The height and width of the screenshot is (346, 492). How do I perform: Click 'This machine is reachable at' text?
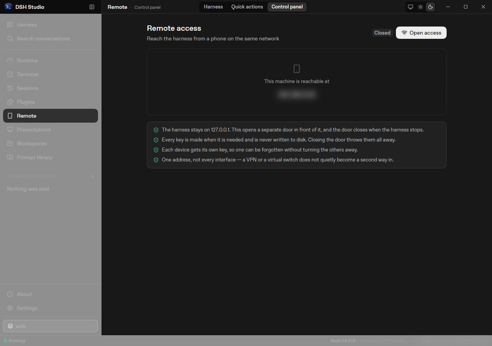point(297,81)
